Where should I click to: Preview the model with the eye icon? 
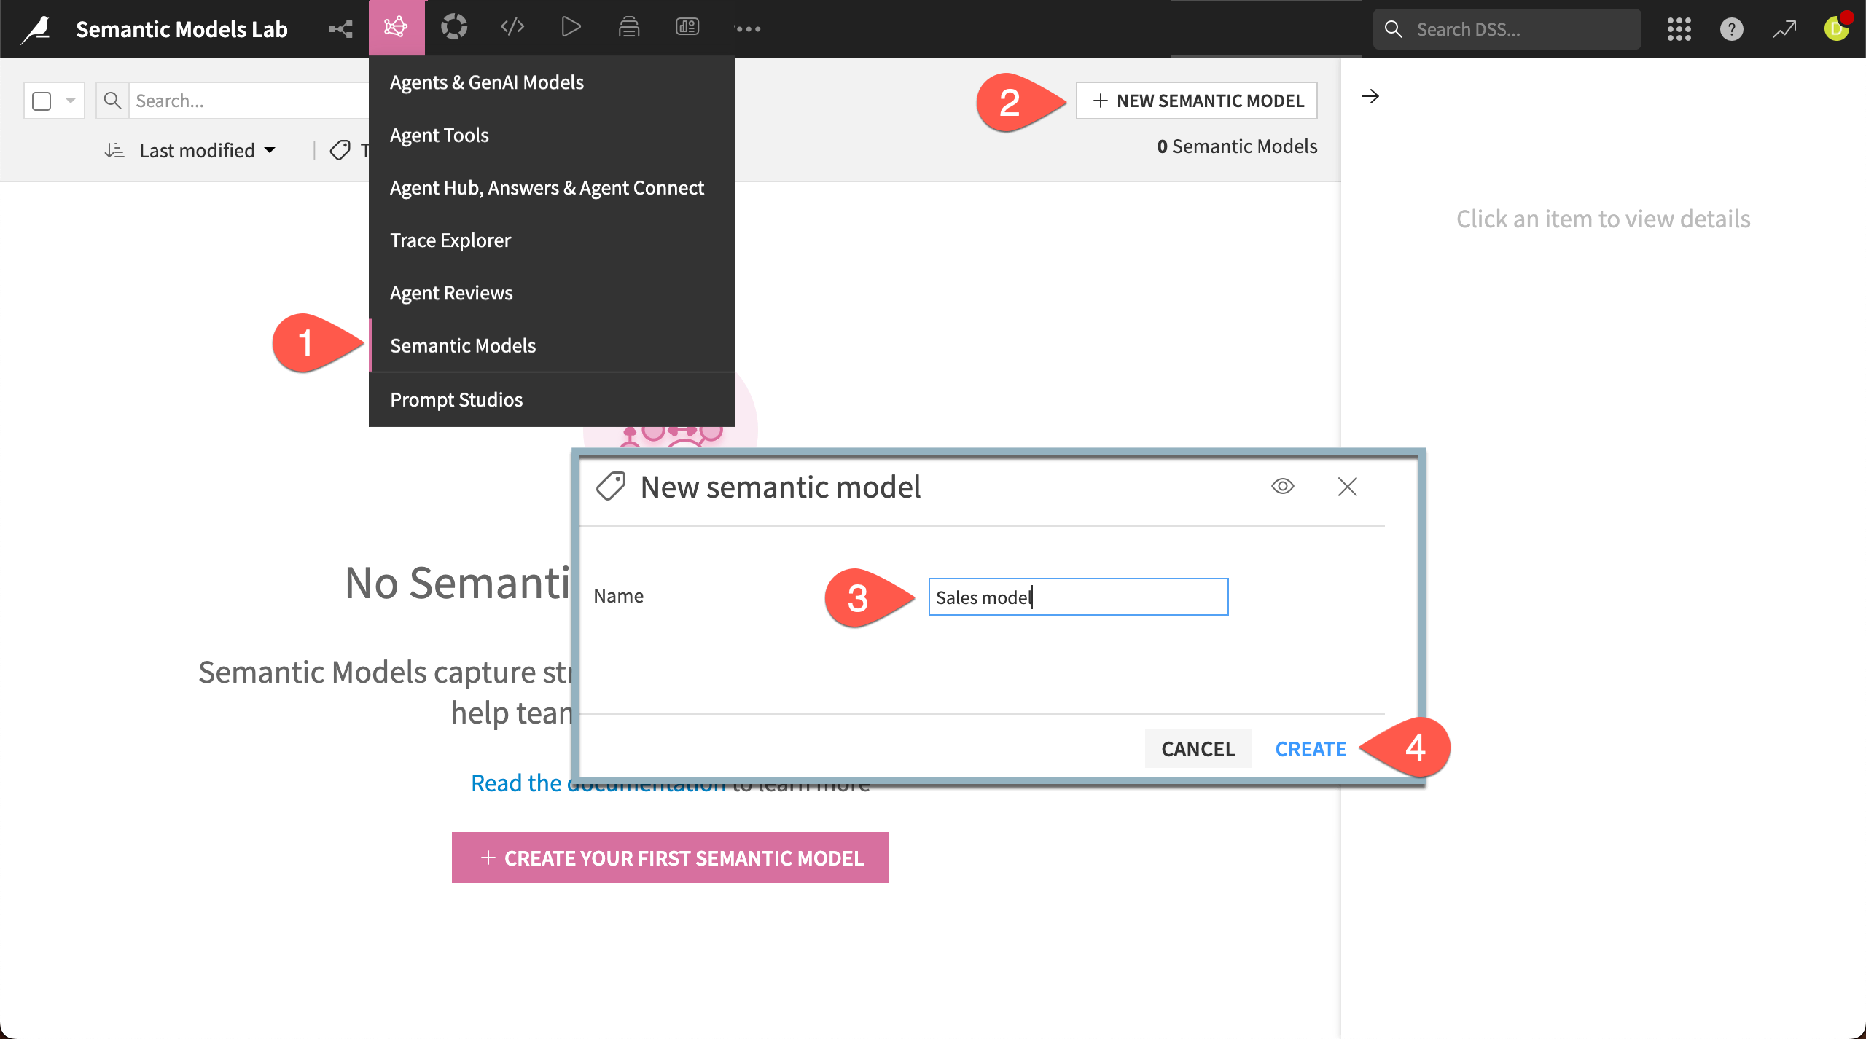coord(1283,487)
